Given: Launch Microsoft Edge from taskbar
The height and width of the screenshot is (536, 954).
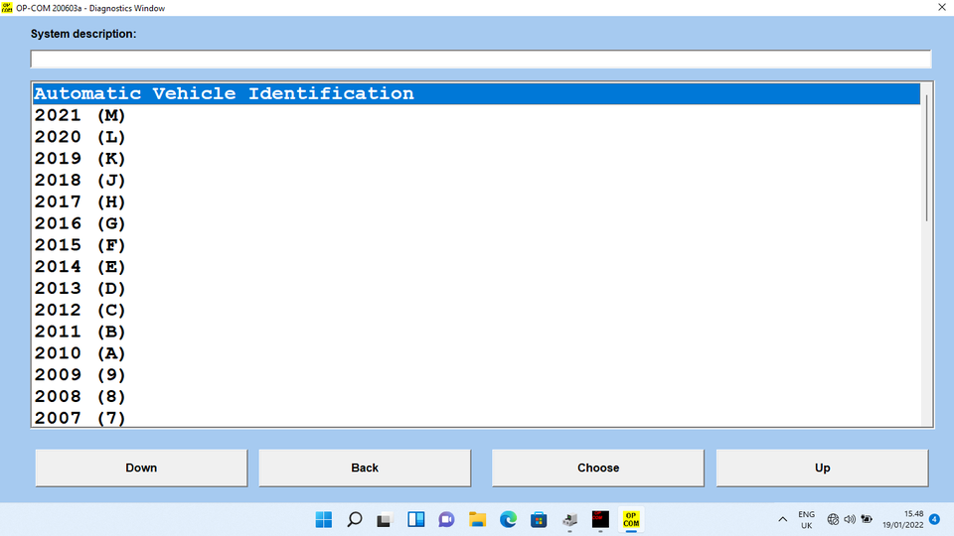Looking at the screenshot, I should click(x=508, y=519).
